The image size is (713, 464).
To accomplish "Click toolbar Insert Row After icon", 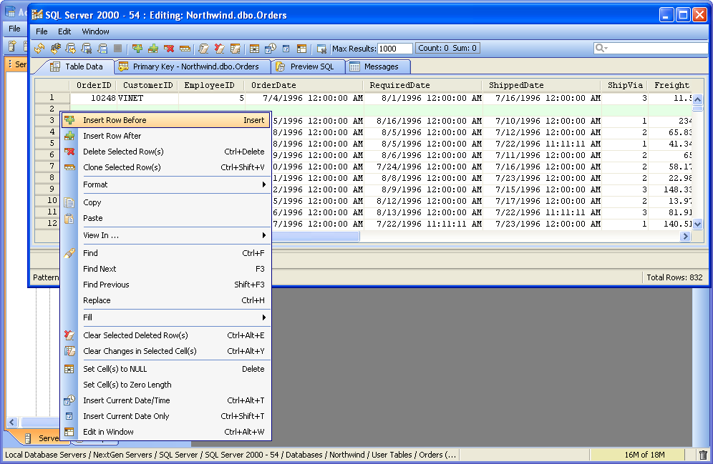I will pyautogui.click(x=153, y=48).
